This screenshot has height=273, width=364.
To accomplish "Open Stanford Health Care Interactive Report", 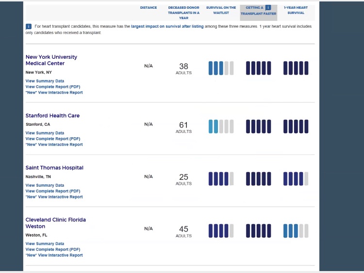I will [x=54, y=145].
